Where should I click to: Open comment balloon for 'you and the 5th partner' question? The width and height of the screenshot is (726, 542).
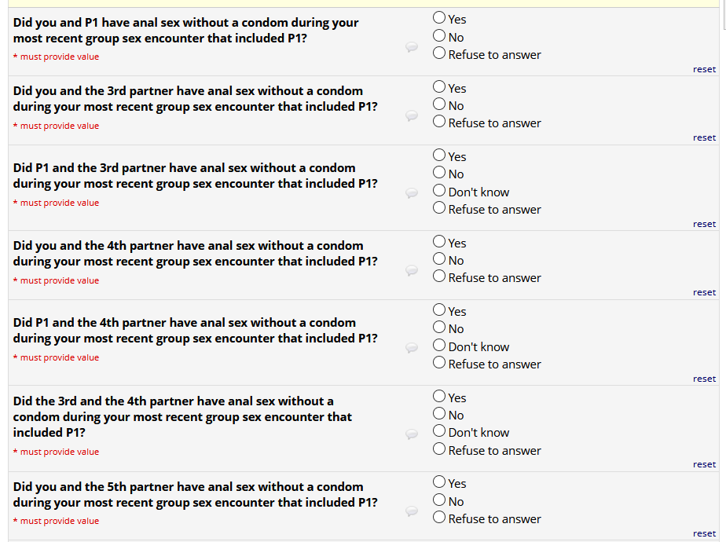[x=411, y=511]
